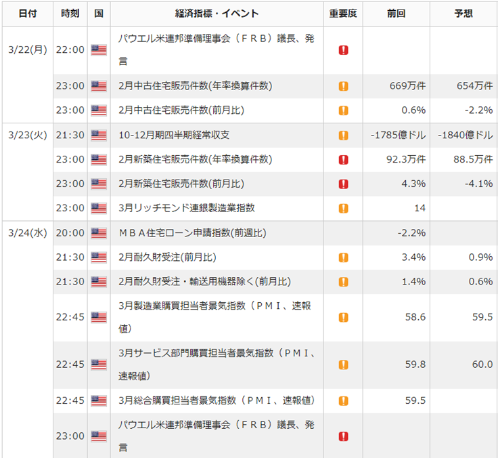Click the 前回 column header
Viewport: 498px width, 458px height.
point(397,14)
